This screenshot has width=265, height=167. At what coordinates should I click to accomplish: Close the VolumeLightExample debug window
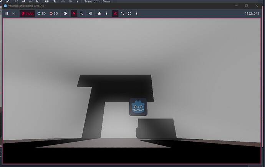(257, 6)
